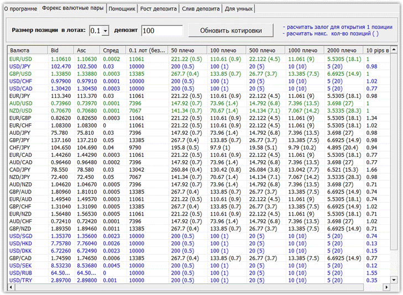This screenshot has width=403, height=295.
Task: Go to the Рост депозита tab
Action: 159,9
